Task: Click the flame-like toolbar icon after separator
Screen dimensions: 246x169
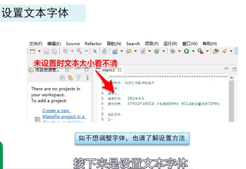Action: (x=105, y=51)
